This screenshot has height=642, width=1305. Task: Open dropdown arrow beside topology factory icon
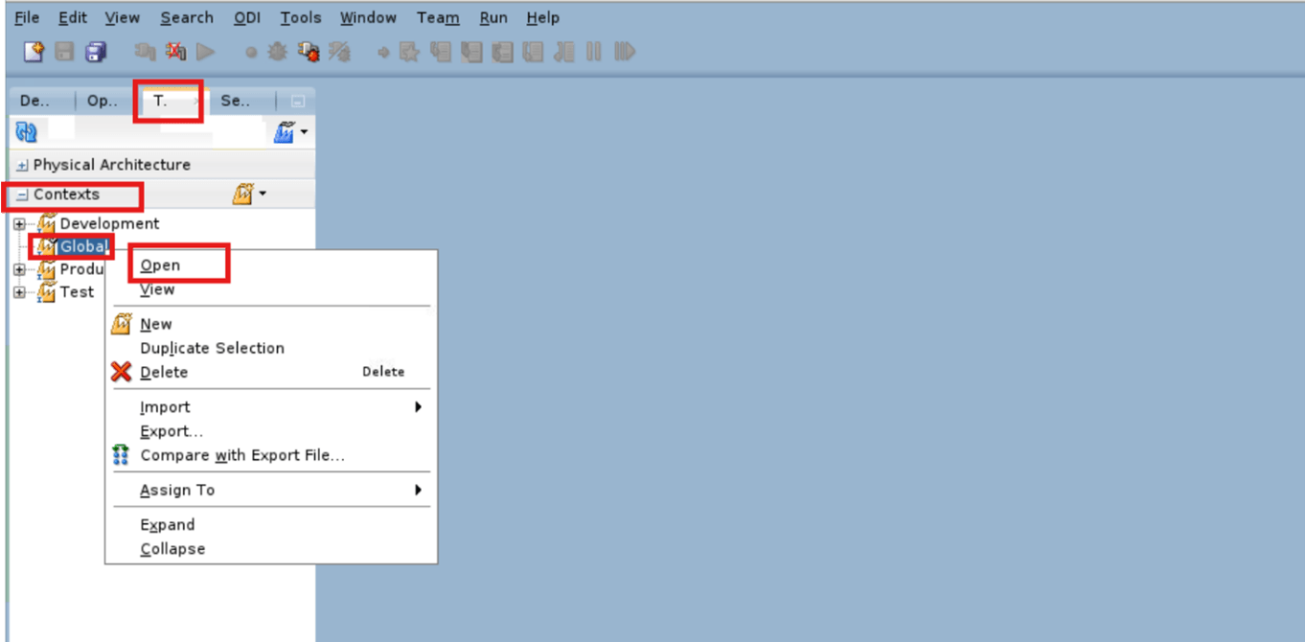click(x=304, y=132)
